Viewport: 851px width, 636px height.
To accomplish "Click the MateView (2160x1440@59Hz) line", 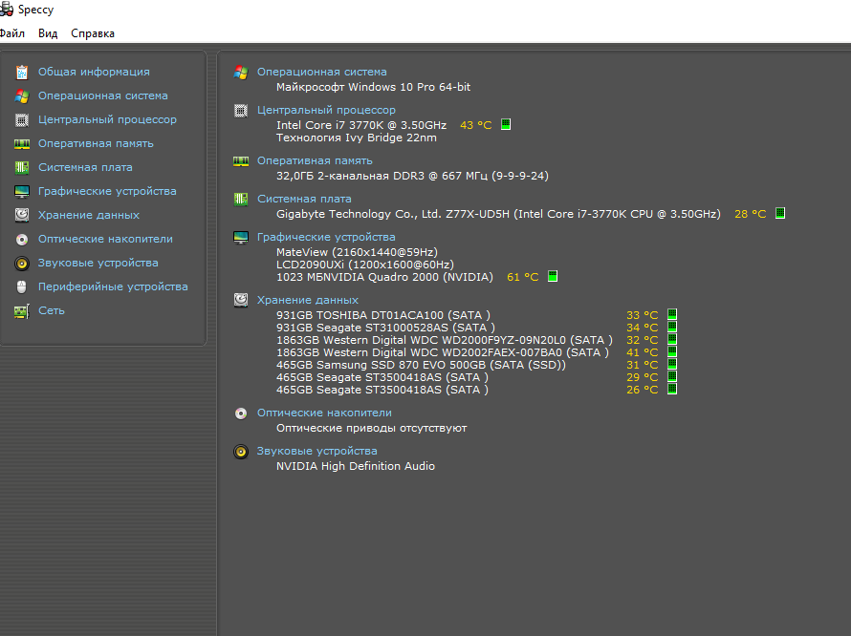I will click(357, 252).
